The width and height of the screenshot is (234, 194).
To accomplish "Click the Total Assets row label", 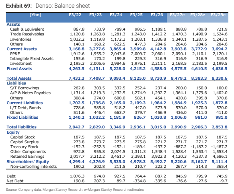I will [19, 78].
